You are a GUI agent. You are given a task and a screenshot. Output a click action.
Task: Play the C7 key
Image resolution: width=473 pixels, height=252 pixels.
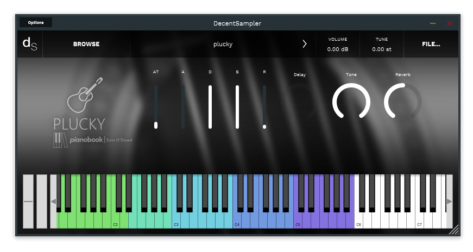[x=419, y=220]
